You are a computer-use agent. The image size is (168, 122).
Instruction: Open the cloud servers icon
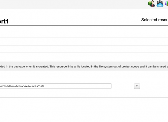click(x=160, y=3)
